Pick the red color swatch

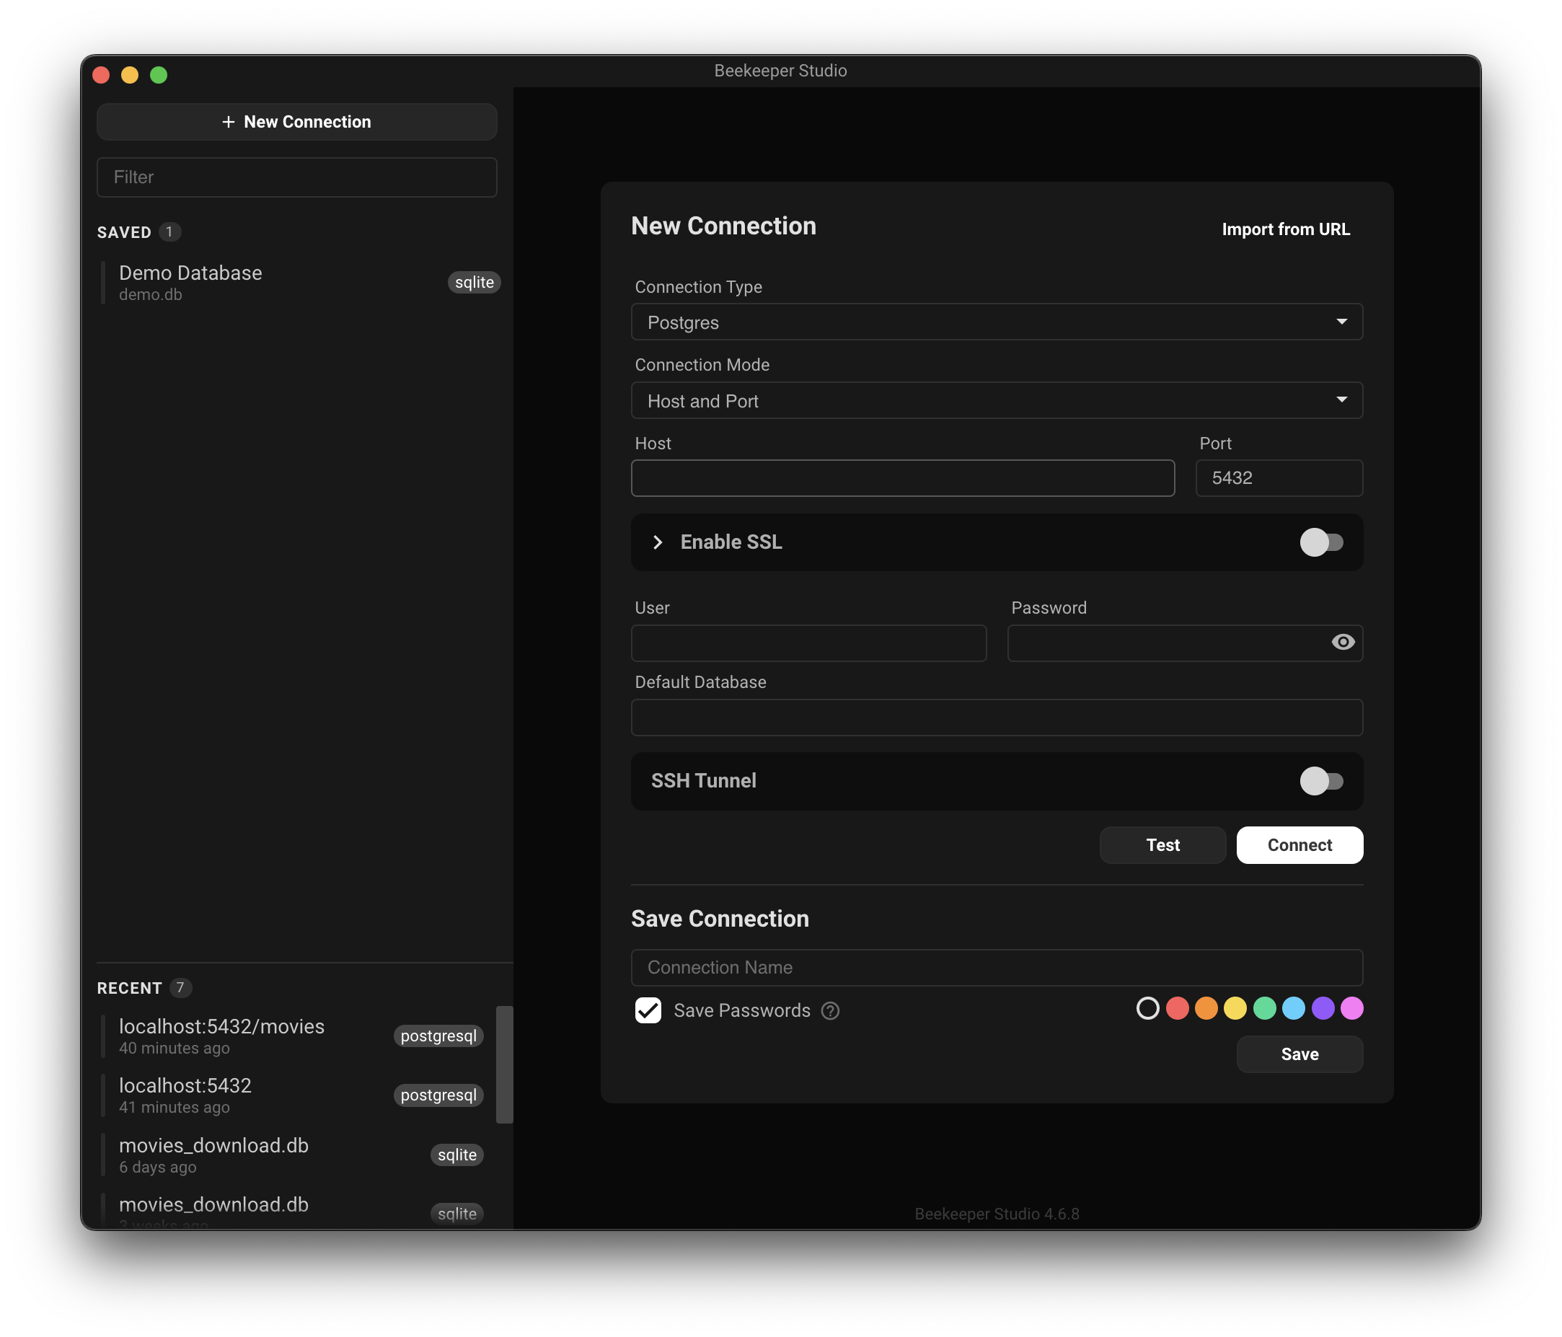pos(1177,1008)
